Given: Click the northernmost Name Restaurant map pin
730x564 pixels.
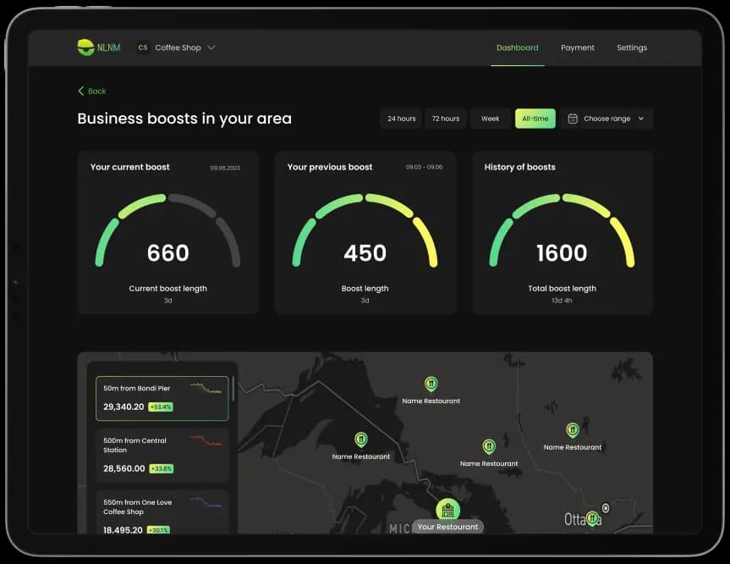Looking at the screenshot, I should 431,384.
